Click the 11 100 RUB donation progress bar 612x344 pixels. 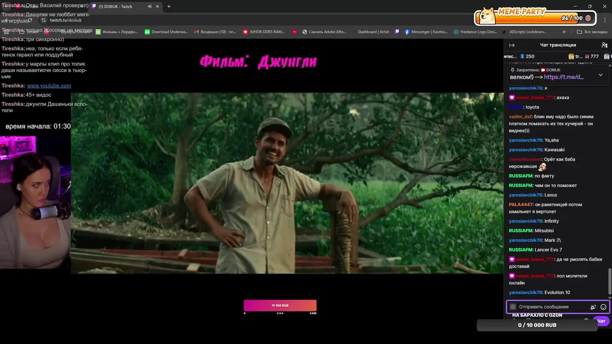coord(280,306)
